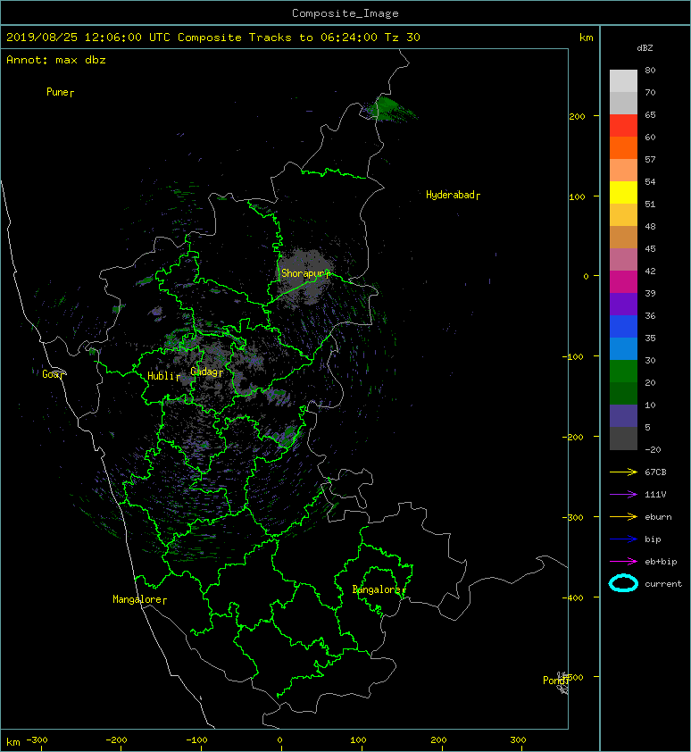This screenshot has height=752, width=691.
Task: Click the -200 label on the bottom axis
Action: pyautogui.click(x=116, y=740)
